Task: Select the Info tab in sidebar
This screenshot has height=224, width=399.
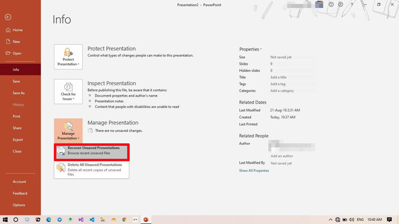Action: pyautogui.click(x=21, y=70)
